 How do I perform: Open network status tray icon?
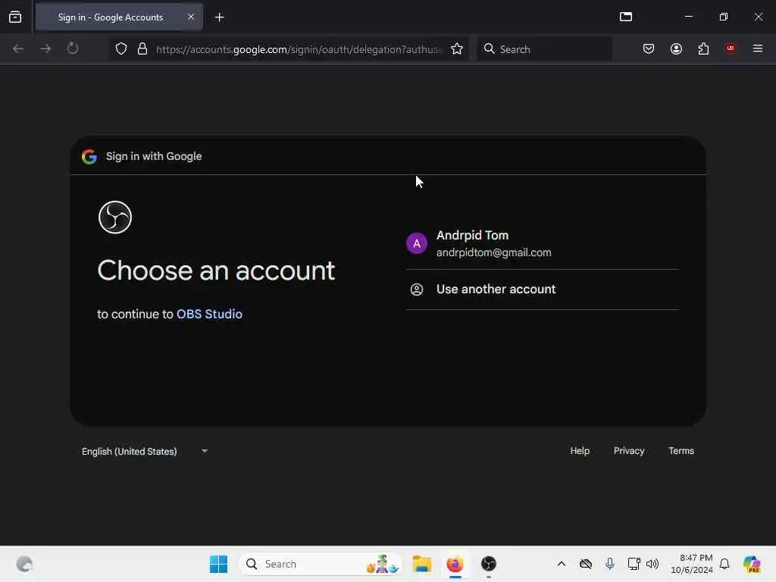pyautogui.click(x=634, y=564)
